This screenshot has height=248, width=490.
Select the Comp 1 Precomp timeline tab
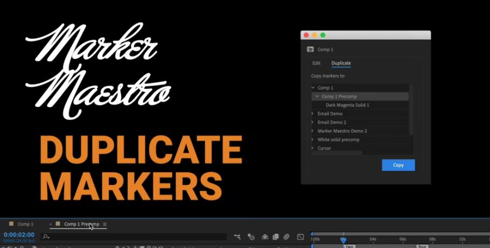click(x=81, y=224)
